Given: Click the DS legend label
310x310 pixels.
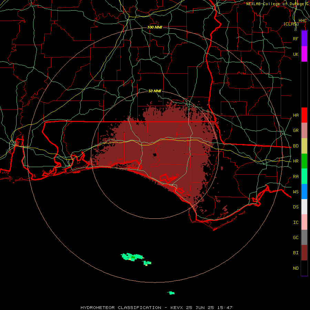Looking at the screenshot, I should pos(296,207).
